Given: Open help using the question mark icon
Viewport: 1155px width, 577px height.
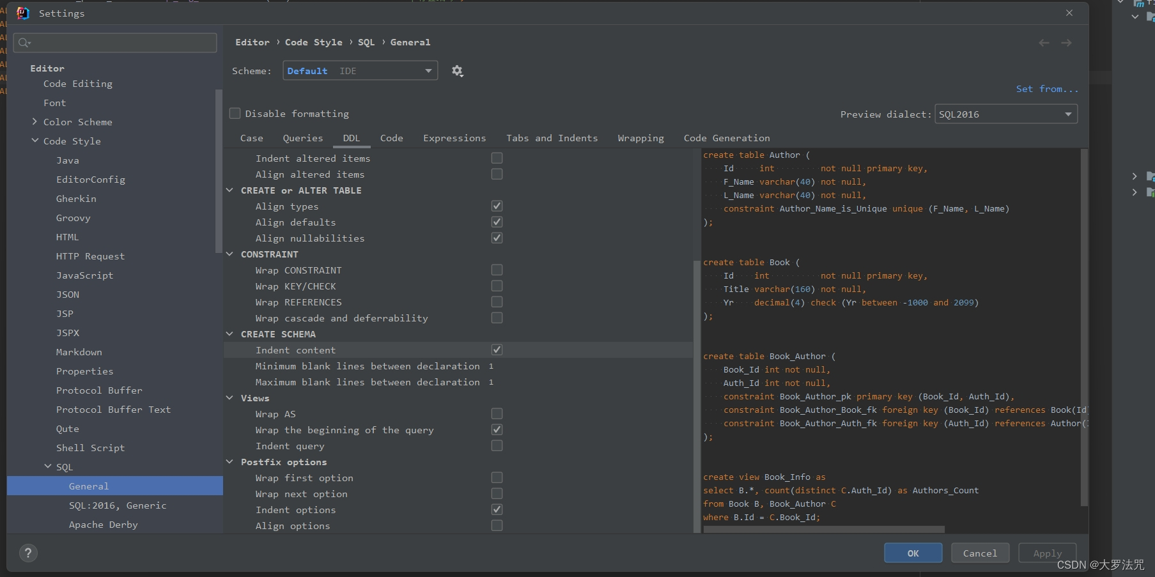Looking at the screenshot, I should tap(28, 553).
